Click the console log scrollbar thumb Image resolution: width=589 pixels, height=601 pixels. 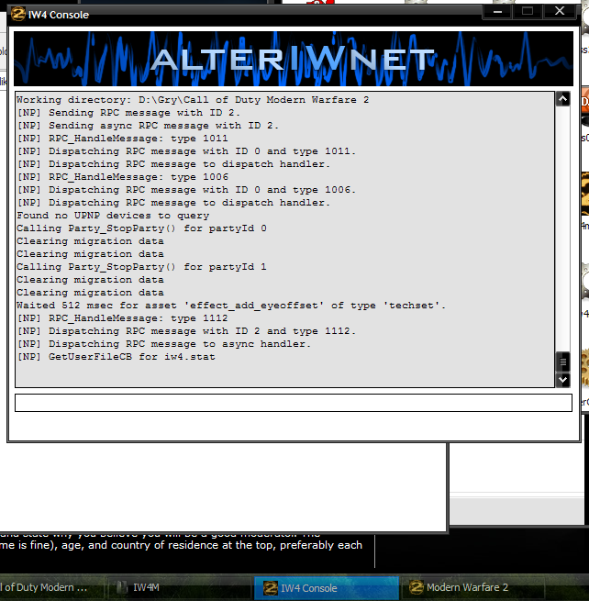point(562,362)
